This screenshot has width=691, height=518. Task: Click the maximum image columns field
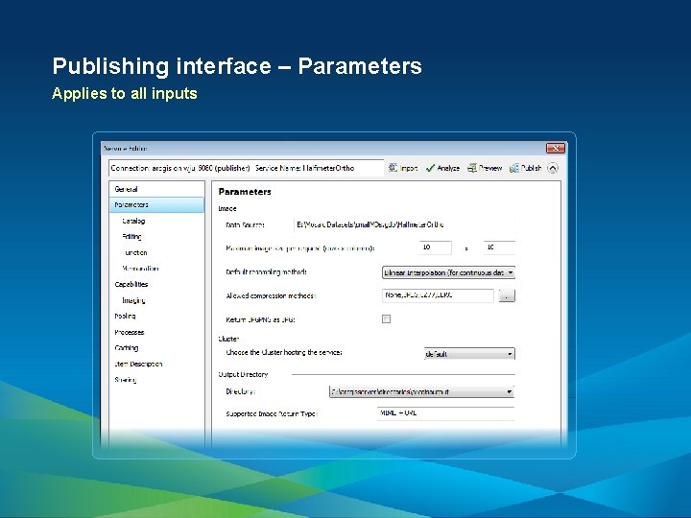coord(499,247)
